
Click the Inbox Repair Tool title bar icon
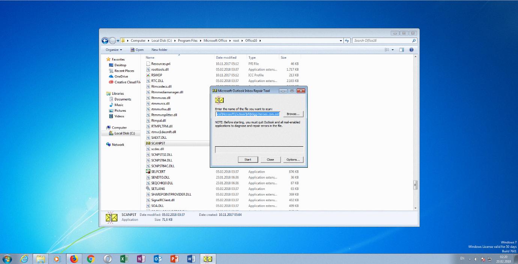tap(215, 91)
